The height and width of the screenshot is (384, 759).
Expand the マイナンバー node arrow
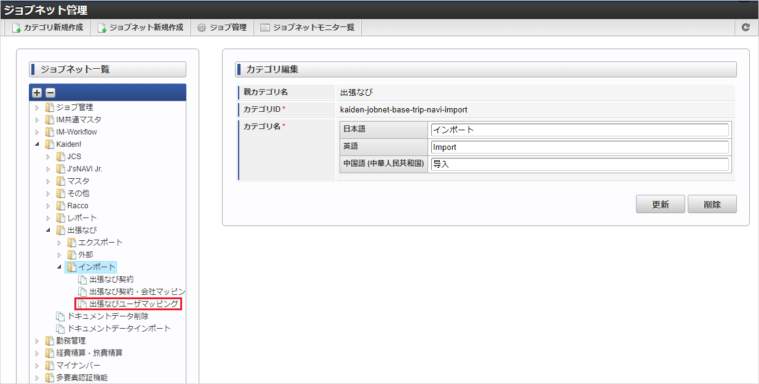click(37, 366)
